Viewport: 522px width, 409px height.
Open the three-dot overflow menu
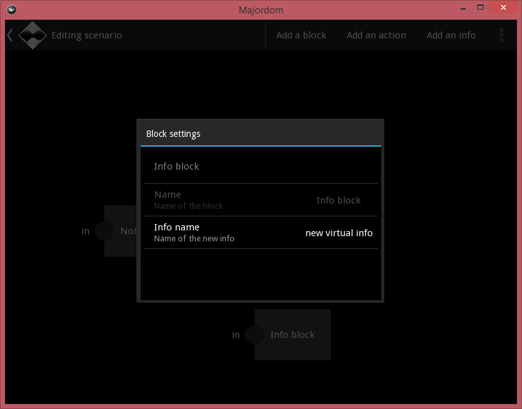[x=502, y=35]
